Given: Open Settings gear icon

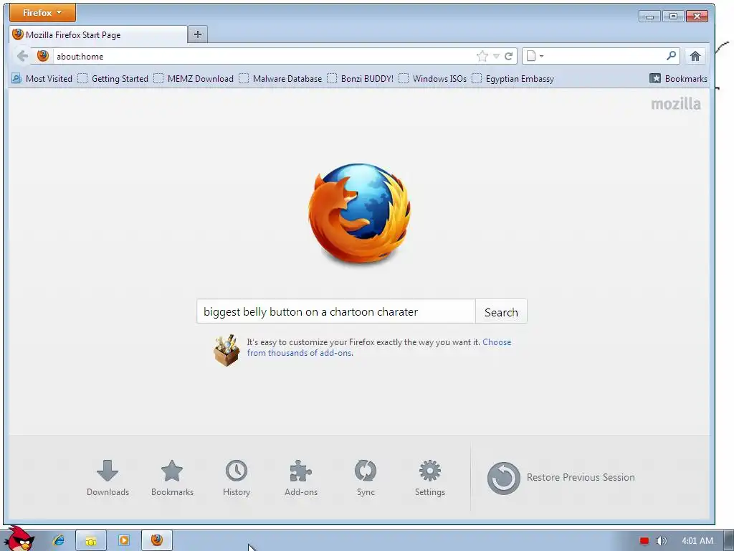Looking at the screenshot, I should coord(430,478).
